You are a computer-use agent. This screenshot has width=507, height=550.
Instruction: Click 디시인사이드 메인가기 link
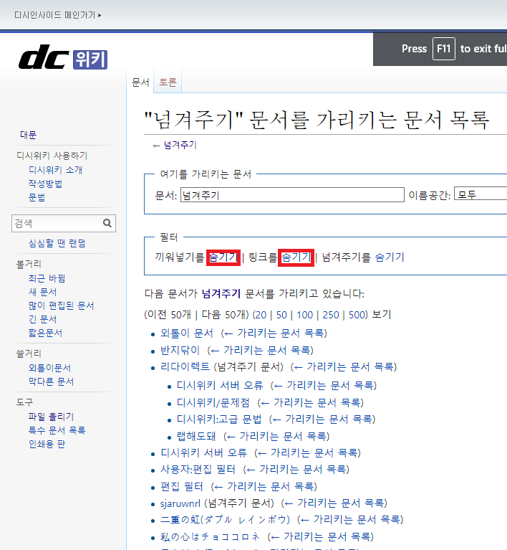click(57, 14)
